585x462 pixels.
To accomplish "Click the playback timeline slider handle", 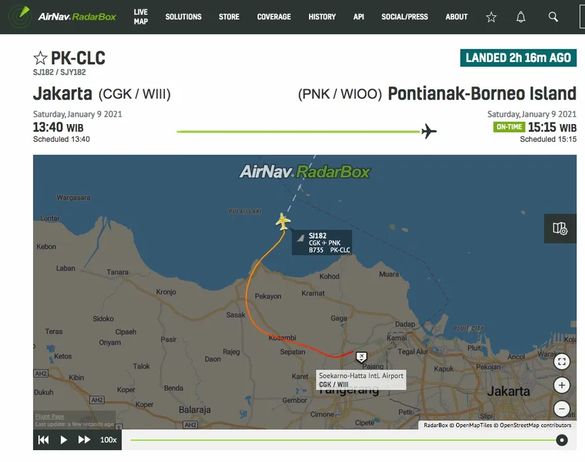I will click(x=562, y=440).
